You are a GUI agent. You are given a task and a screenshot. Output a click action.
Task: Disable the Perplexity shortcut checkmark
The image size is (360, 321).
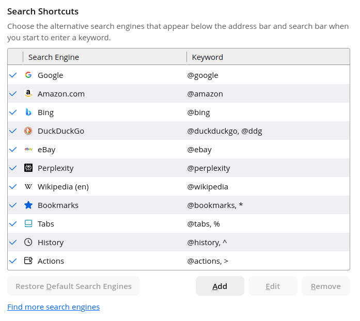(13, 168)
